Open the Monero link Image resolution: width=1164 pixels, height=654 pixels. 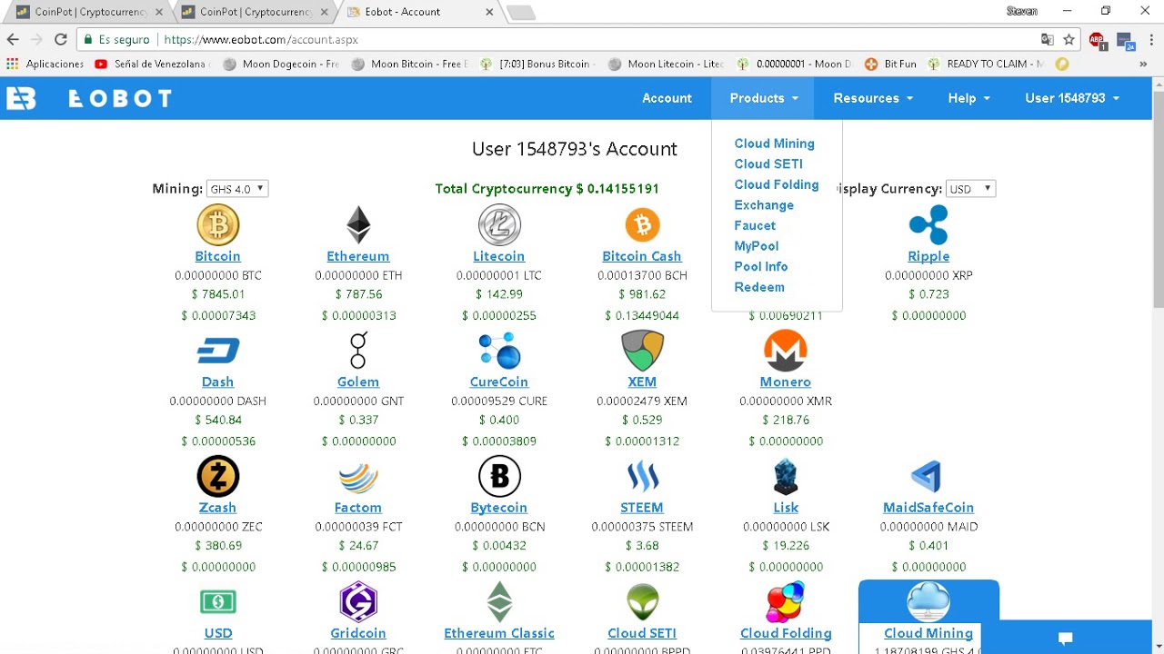pos(786,381)
